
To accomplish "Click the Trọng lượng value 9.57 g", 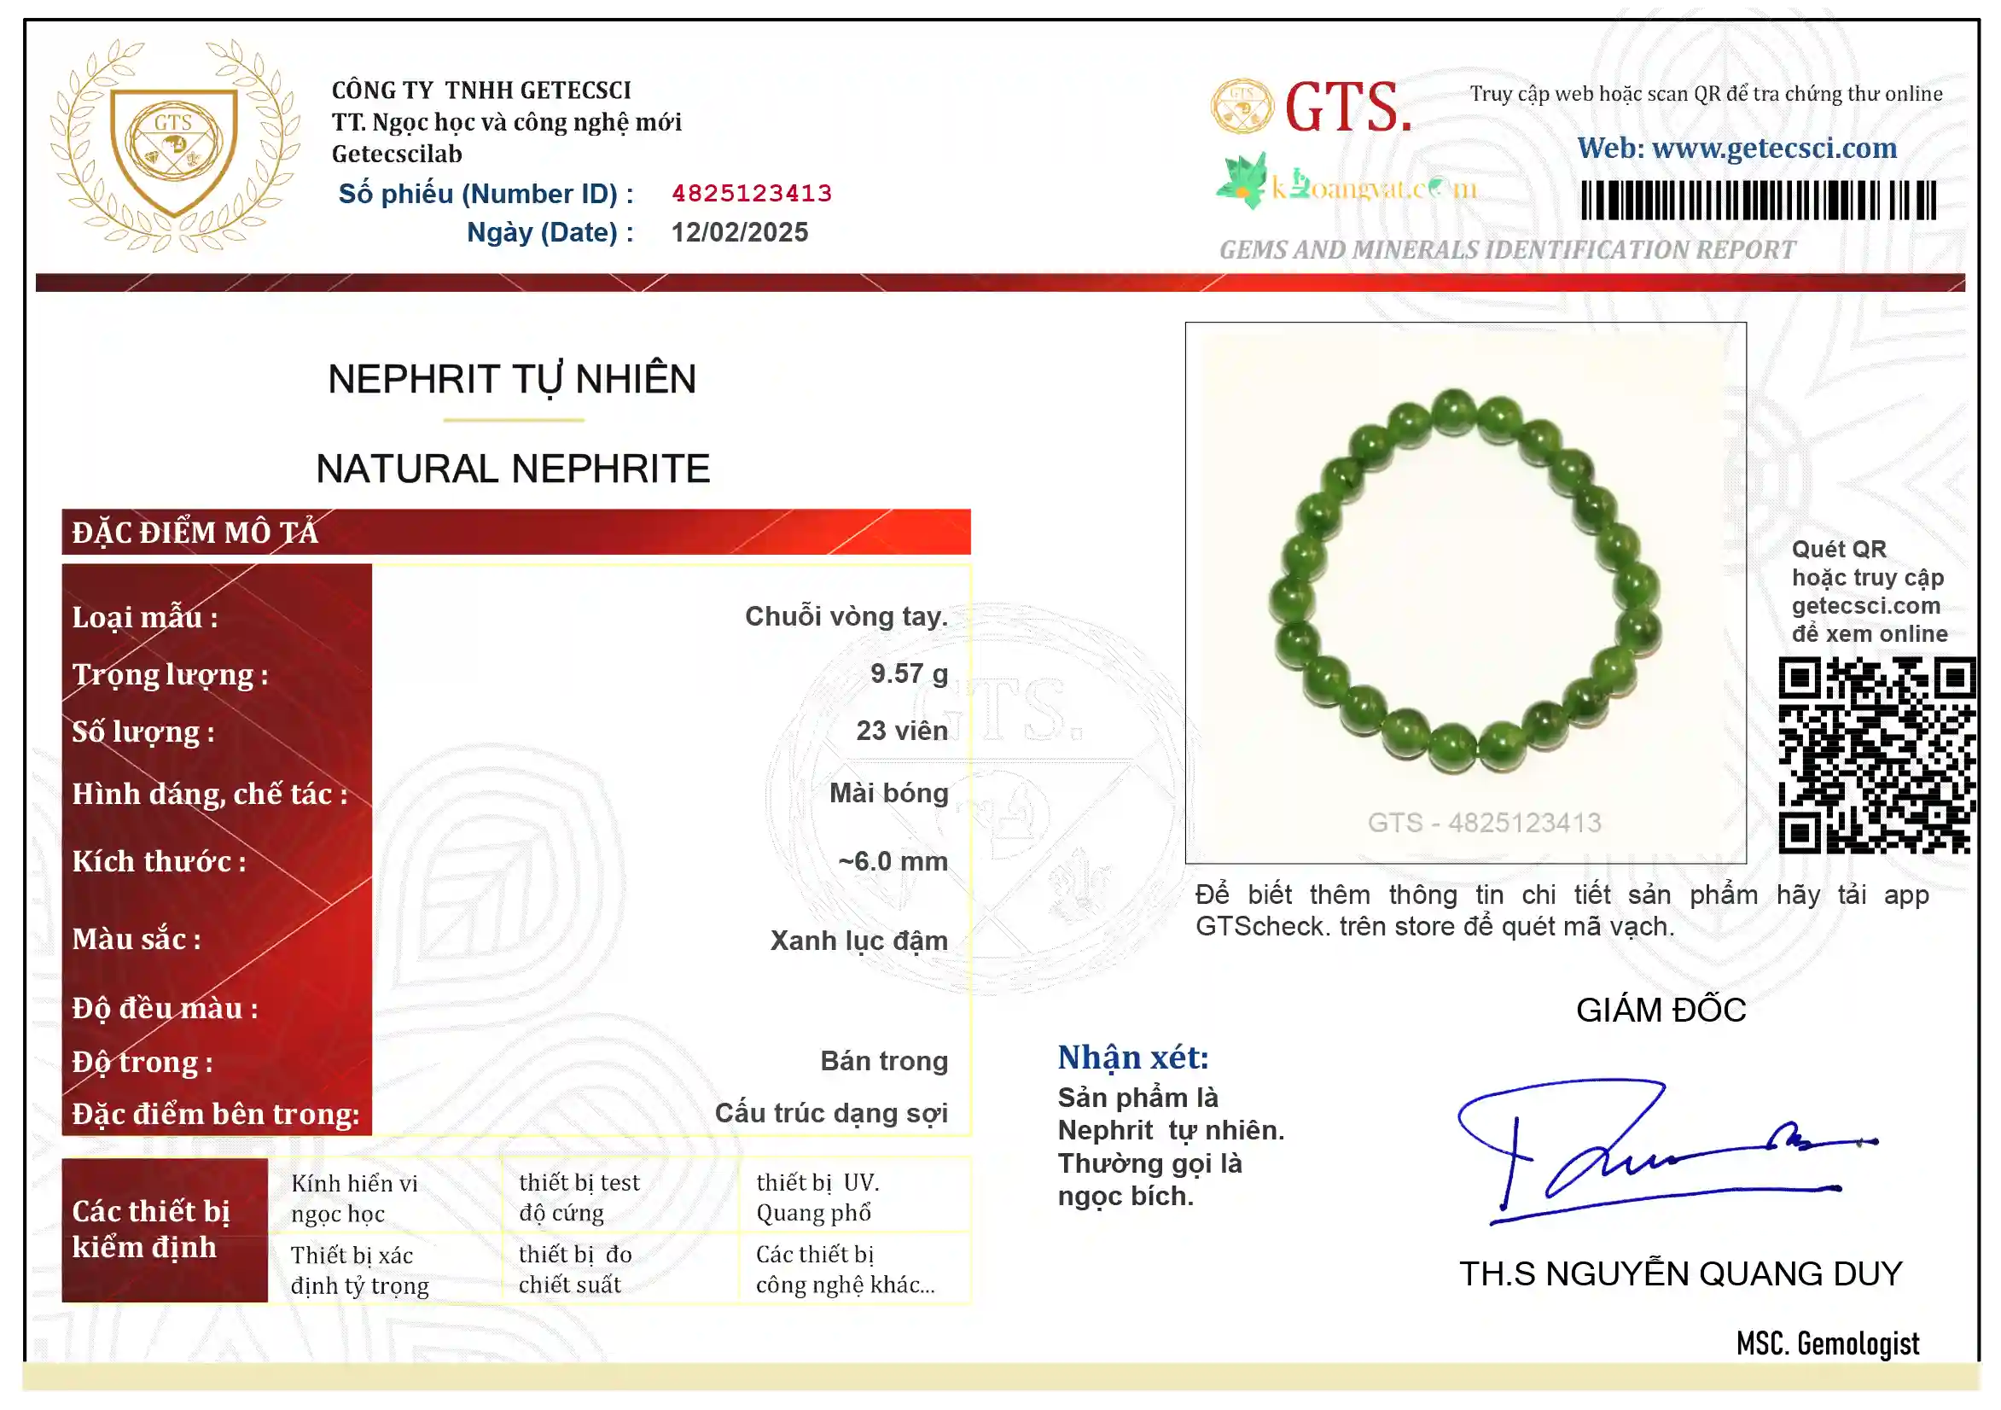I will (908, 674).
